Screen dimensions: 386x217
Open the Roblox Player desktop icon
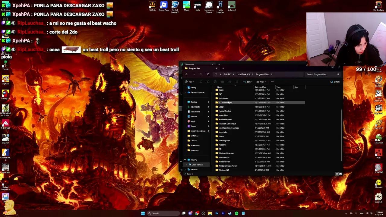pyautogui.click(x=164, y=6)
